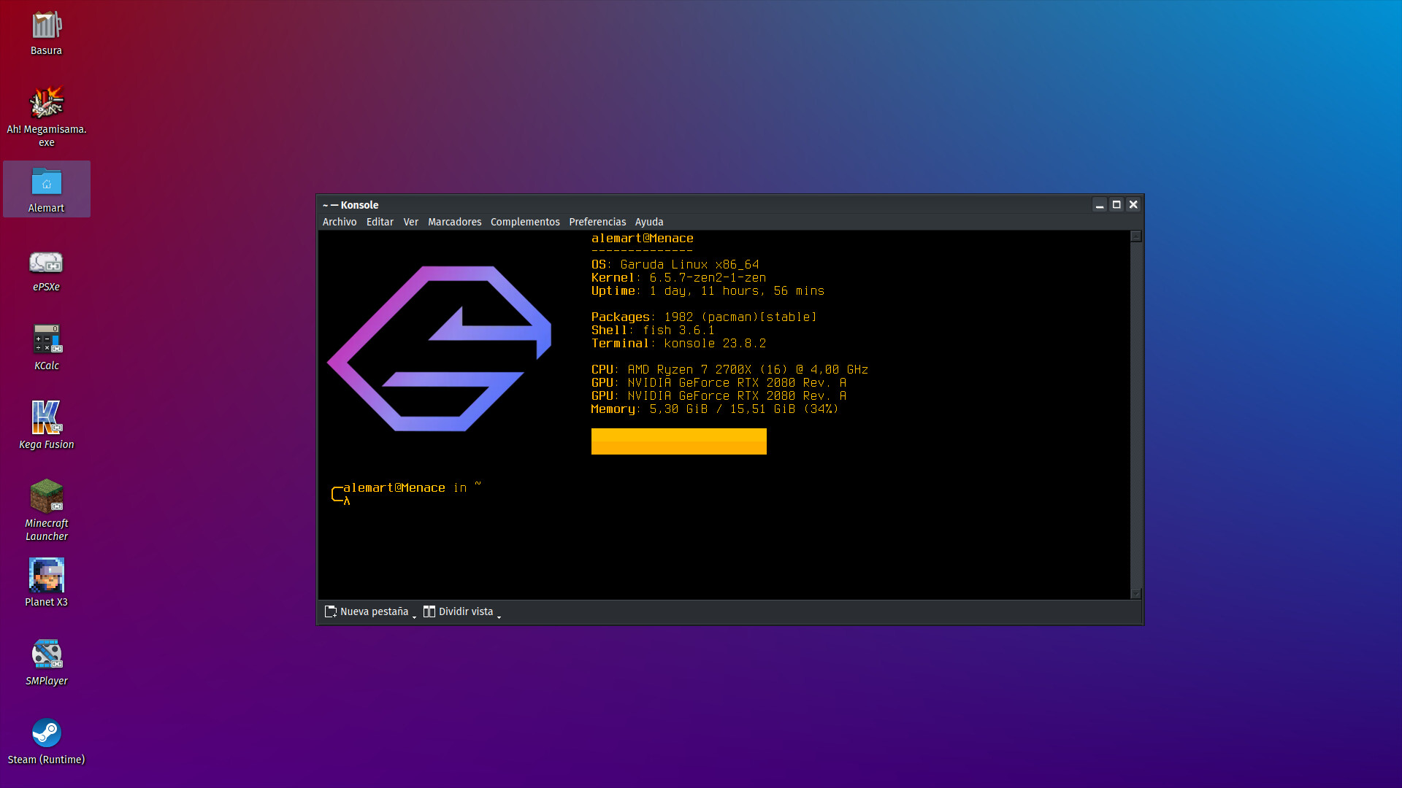This screenshot has height=788, width=1402.
Task: Expand the Dividir vista dropdown arrow
Action: [499, 617]
